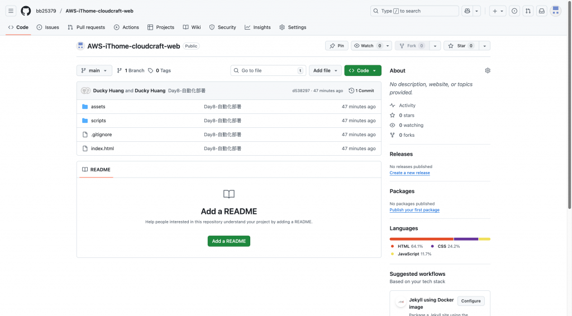Switch to the Pull requests tab
572x316 pixels.
pos(86,27)
